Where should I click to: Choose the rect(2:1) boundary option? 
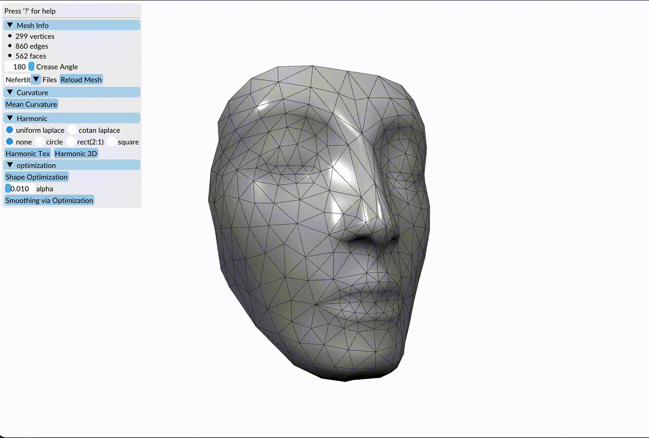71,142
